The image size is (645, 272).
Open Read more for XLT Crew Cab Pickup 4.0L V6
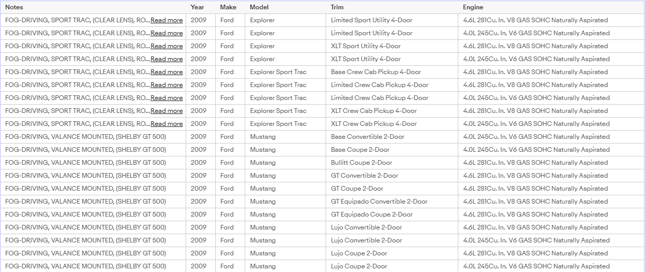pos(166,124)
